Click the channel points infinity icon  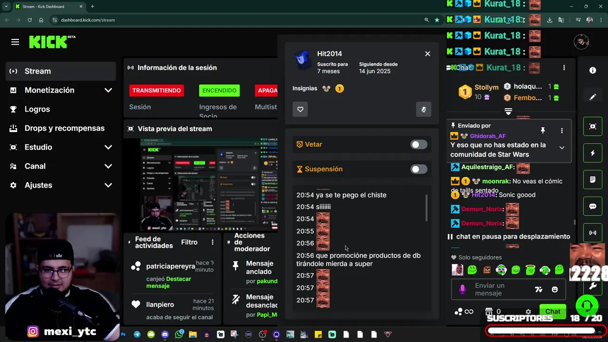(x=464, y=312)
